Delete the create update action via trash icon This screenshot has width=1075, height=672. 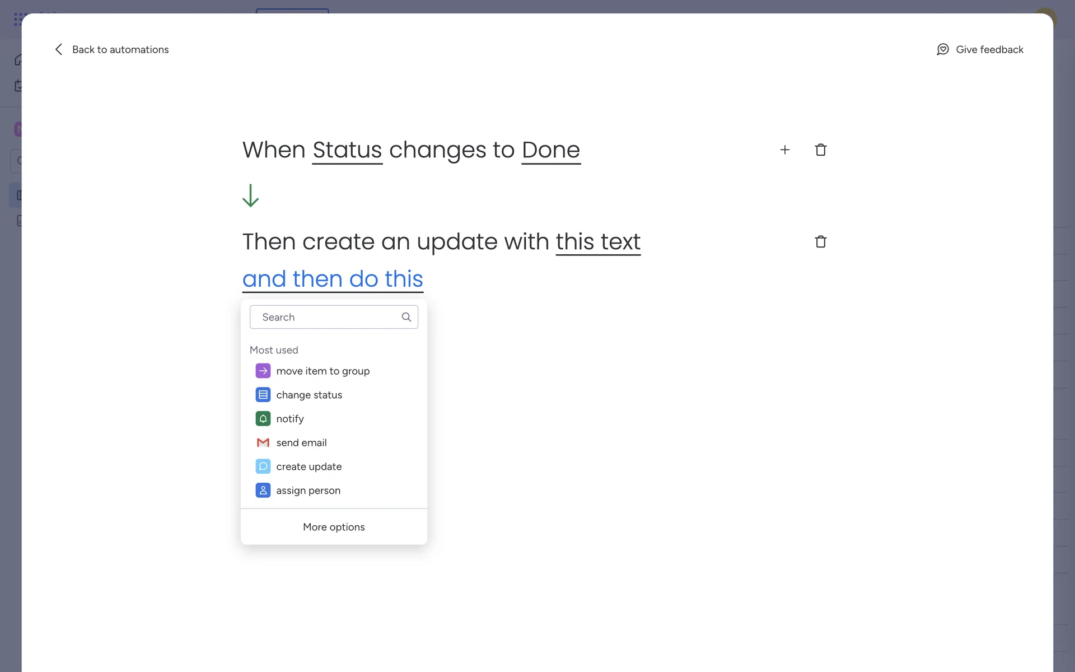820,241
